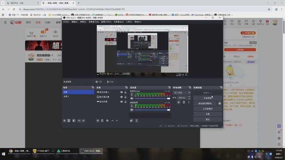Viewport: 285px width, 160px height.
Task: Toggle visibility of 显示器采集 source
Action: [x=121, y=97]
